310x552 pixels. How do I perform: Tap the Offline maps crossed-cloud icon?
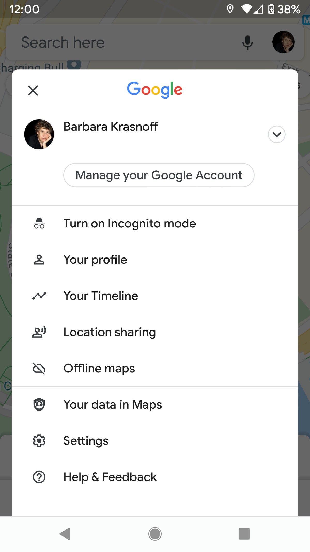(x=39, y=368)
